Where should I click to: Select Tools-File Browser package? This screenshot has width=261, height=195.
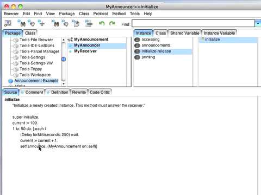click(x=36, y=40)
